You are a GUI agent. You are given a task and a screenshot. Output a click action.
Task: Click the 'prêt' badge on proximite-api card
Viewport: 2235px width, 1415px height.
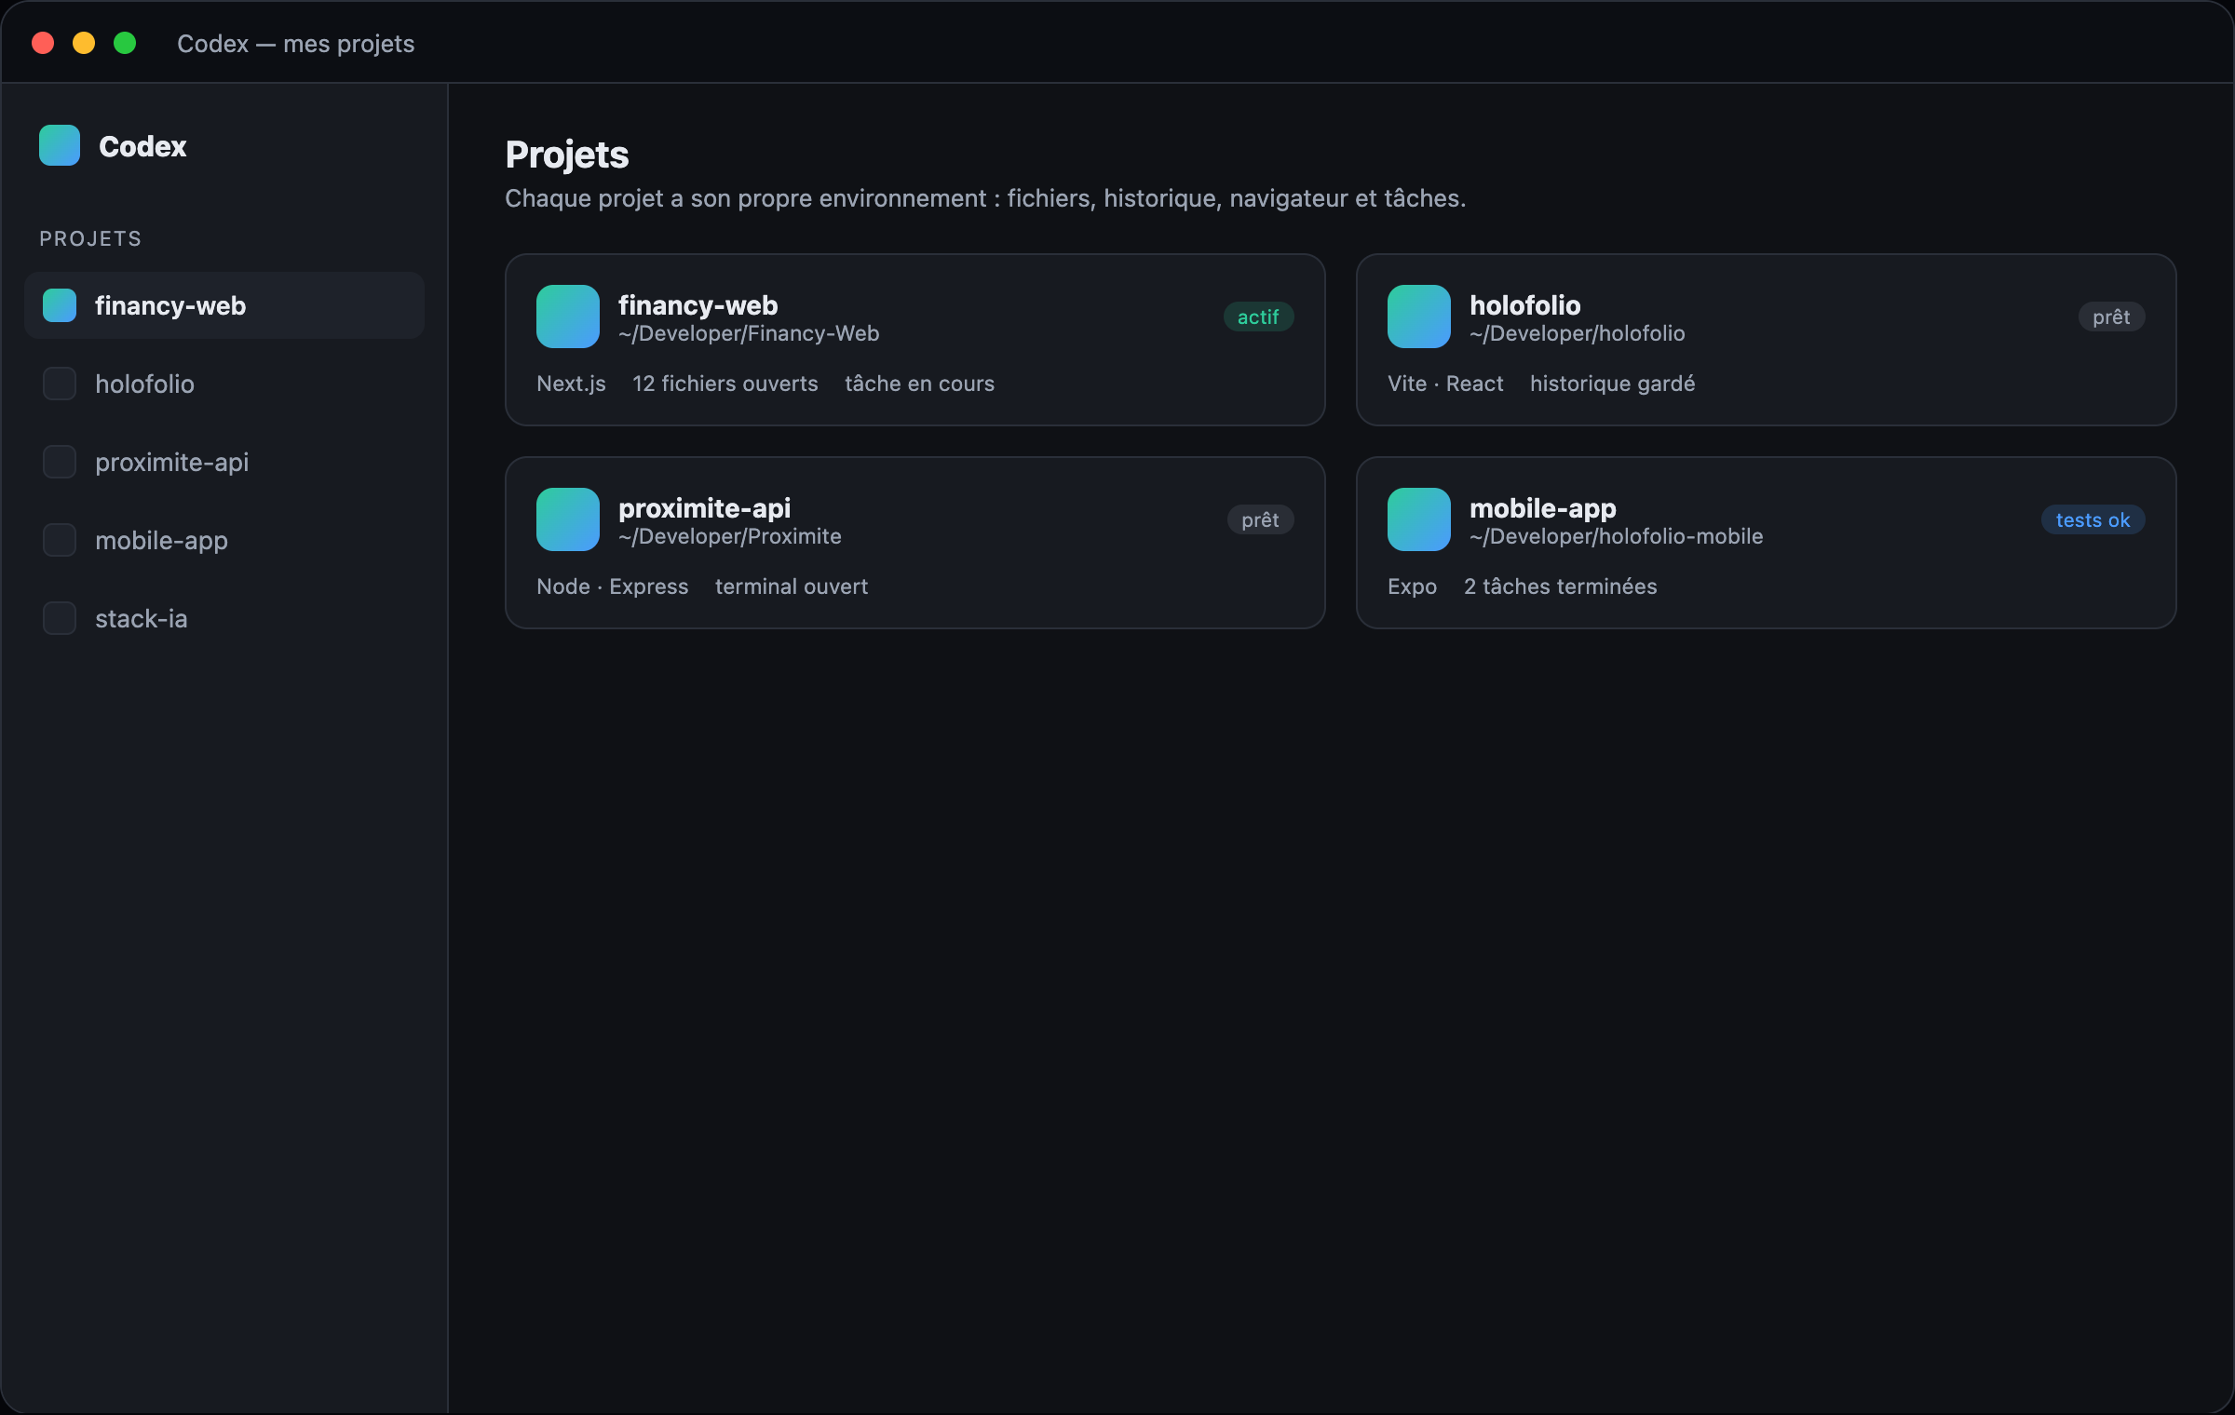click(x=1260, y=519)
